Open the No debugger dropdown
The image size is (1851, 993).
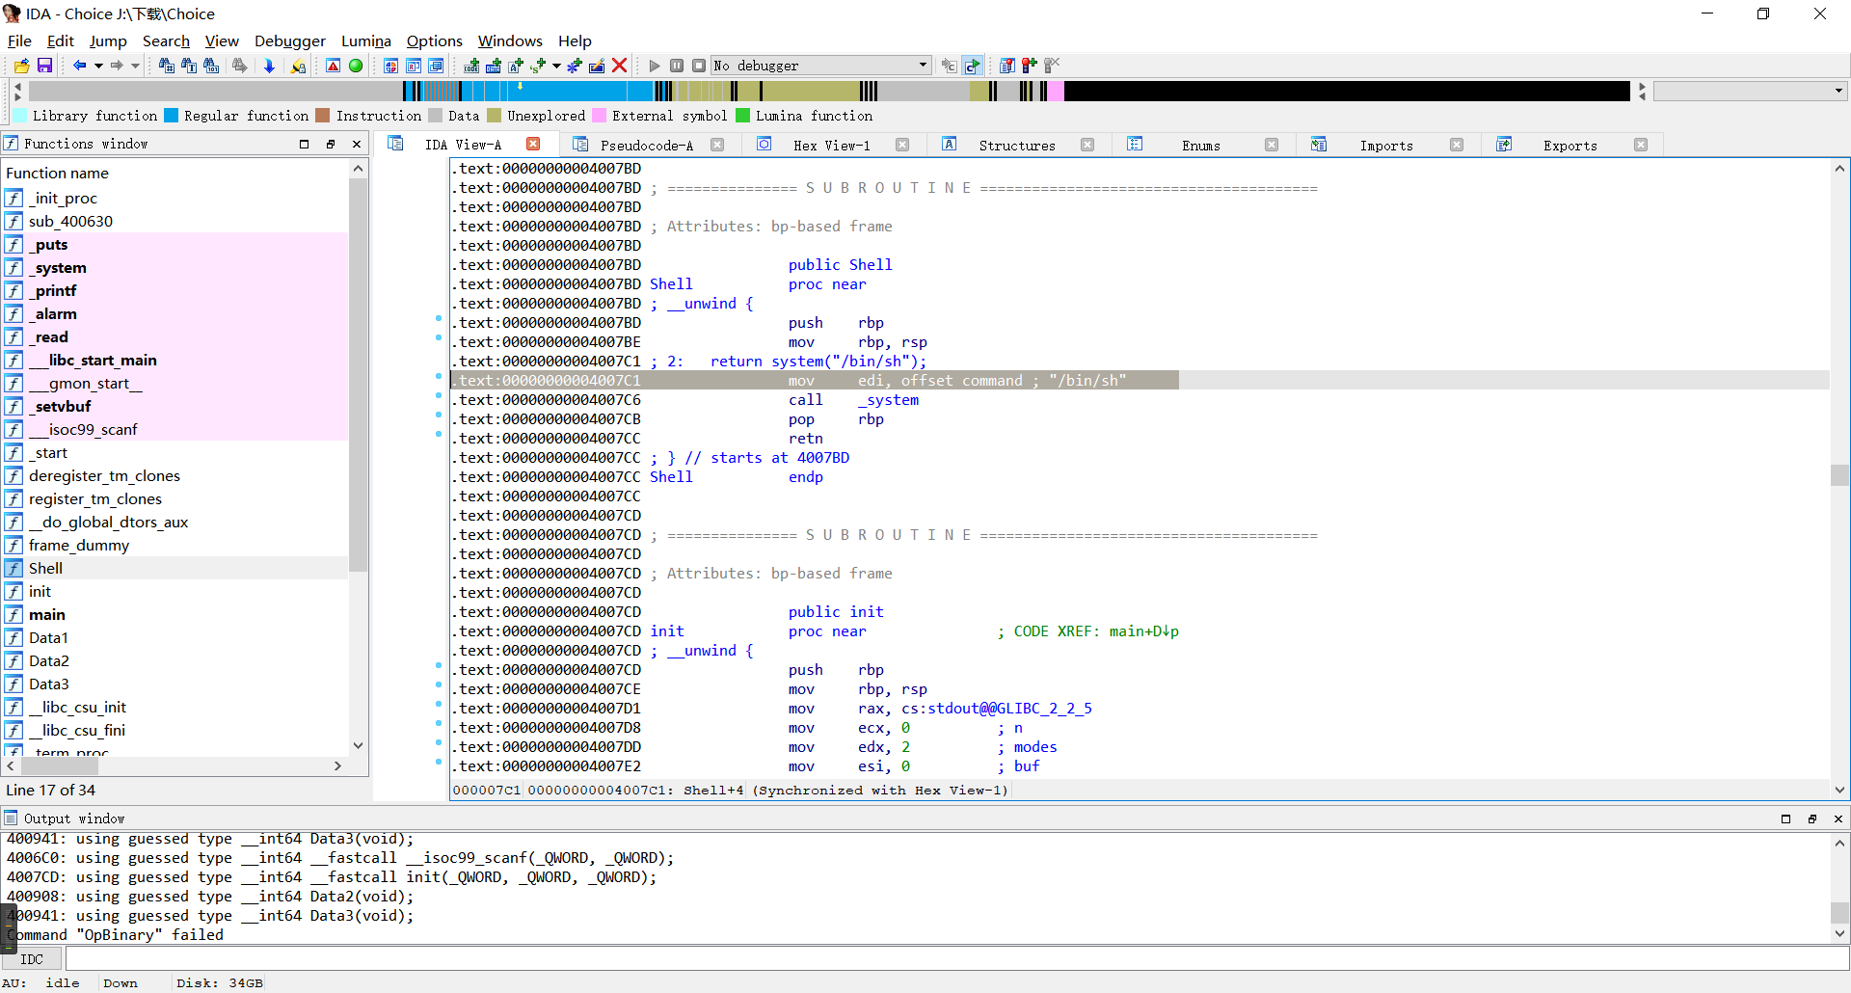922,66
